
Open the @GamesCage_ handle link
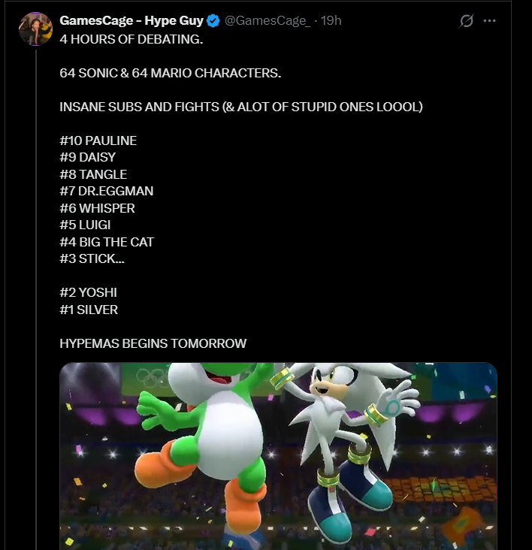pos(268,21)
